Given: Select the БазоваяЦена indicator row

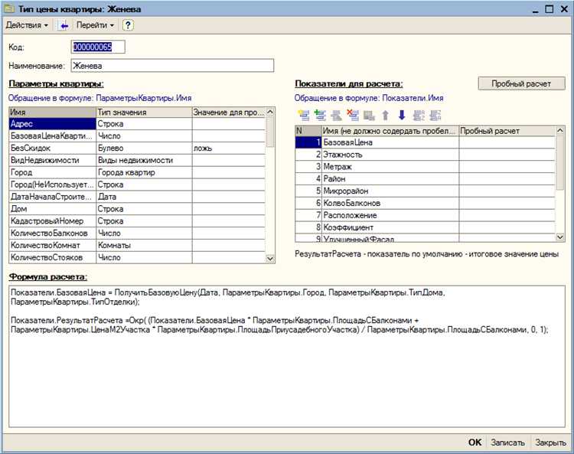Looking at the screenshot, I should [425, 142].
